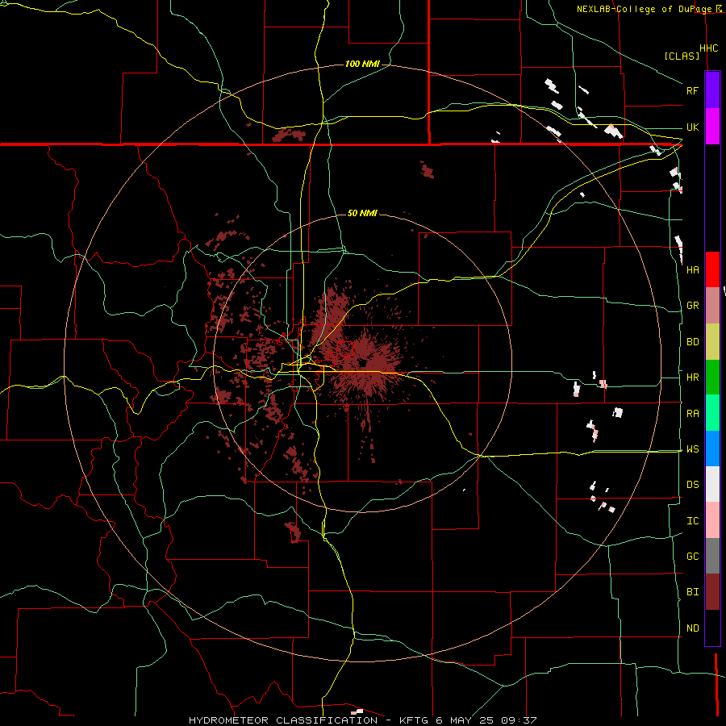
Task: Click the UK magenta legend swatch
Action: (712, 127)
